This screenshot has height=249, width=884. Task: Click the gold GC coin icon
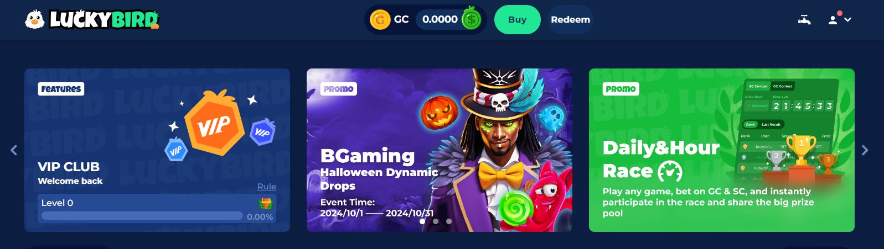(x=380, y=20)
